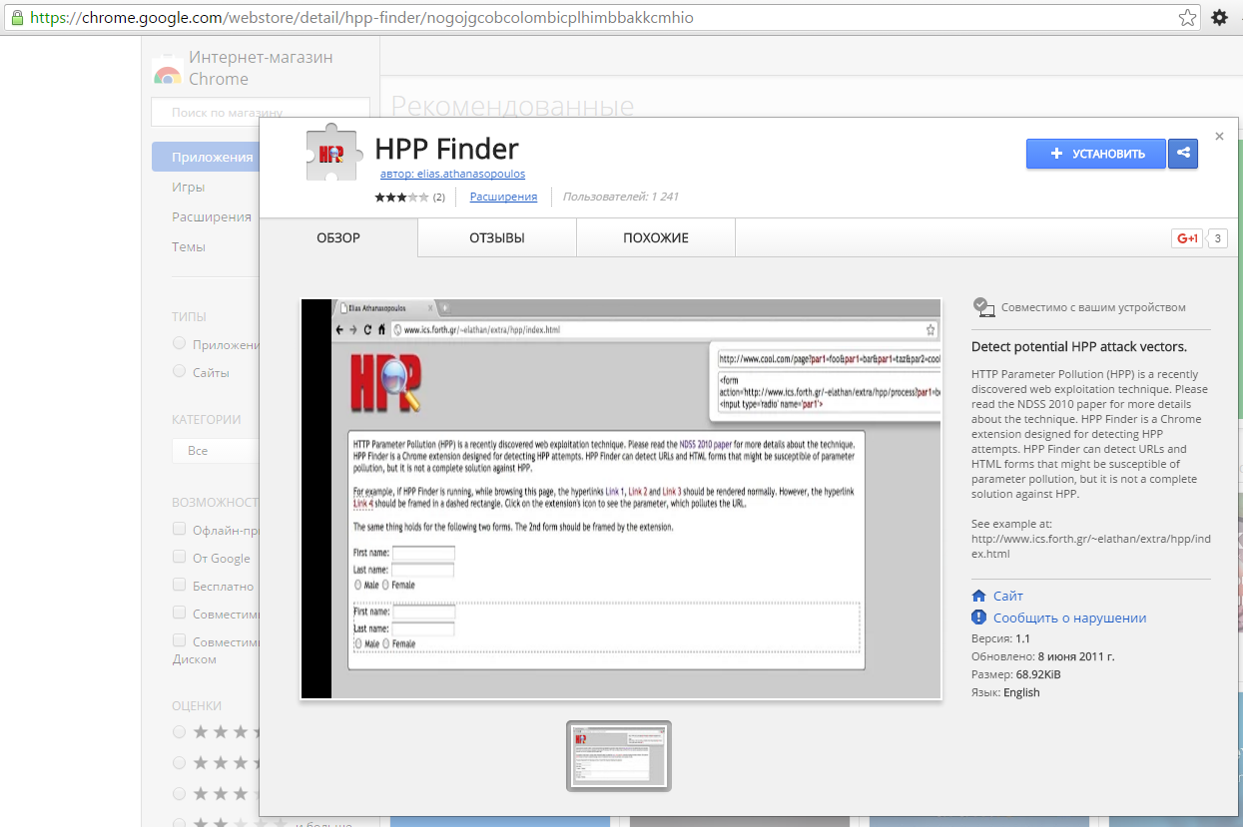Click the G+ count badge 3
Screen dimensions: 1243x827
1217,238
